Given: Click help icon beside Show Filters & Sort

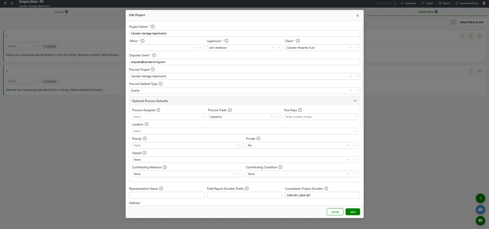Looking at the screenshot, I should pos(453,22).
